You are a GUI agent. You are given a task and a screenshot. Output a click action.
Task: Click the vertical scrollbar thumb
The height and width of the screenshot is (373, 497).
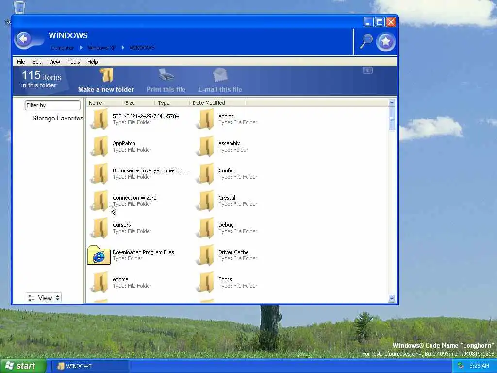click(x=392, y=119)
